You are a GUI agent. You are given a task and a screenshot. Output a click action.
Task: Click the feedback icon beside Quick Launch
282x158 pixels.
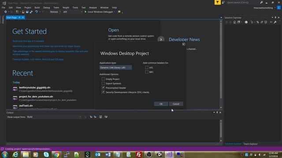click(x=223, y=2)
